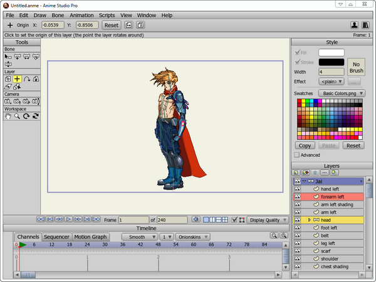This screenshot has height=282, width=376.
Task: Expand the head layer group
Action: point(310,220)
